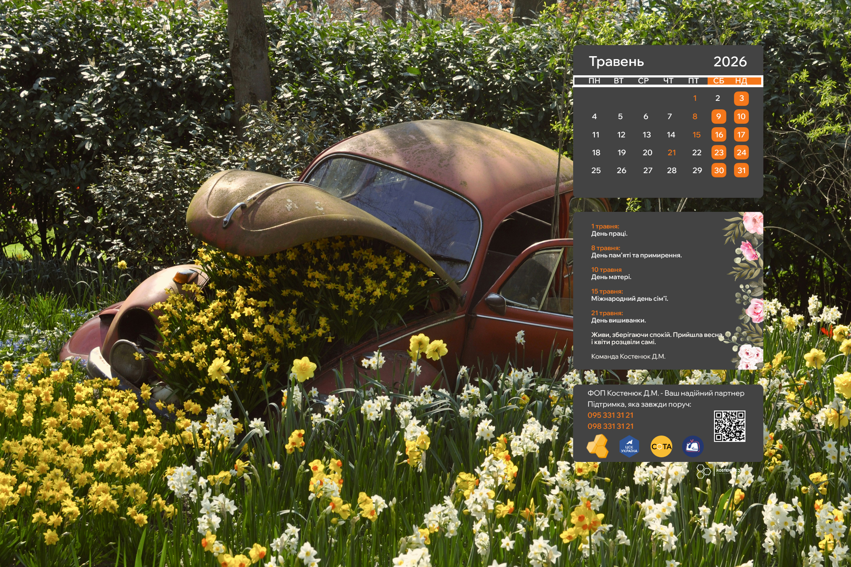The width and height of the screenshot is (851, 567).
Task: Select highlighted date 31 in calendar
Action: coord(741,171)
